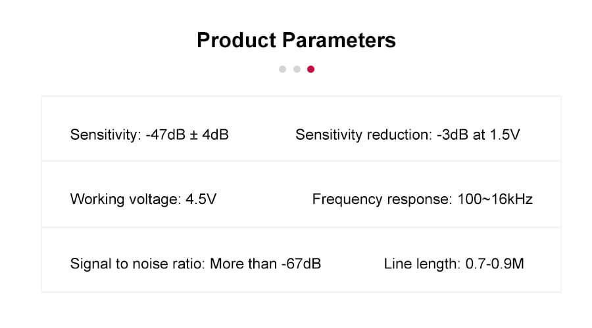The width and height of the screenshot is (592, 328).
Task: Click the 1.5V text in top row
Action: pos(505,135)
